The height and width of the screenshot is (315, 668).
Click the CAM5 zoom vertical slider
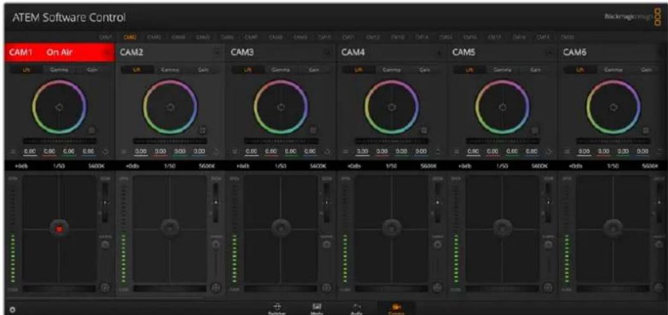[548, 202]
